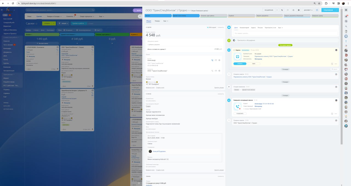This screenshot has height=186, width=351.
Task: Click bookmark star in Chrome address bar
Action: [x=319, y=3]
